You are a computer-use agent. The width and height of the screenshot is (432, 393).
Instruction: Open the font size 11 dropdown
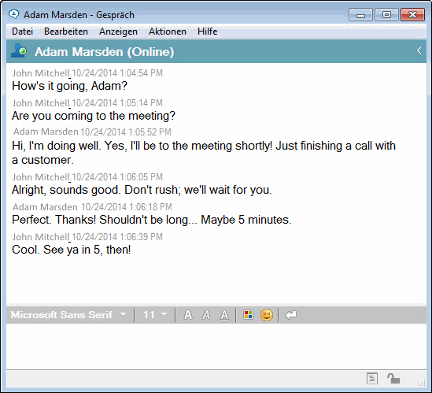[x=155, y=315]
